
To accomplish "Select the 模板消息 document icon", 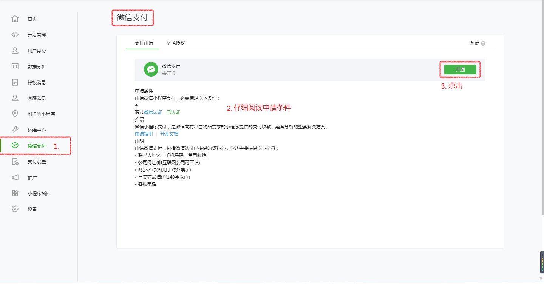I will point(15,82).
